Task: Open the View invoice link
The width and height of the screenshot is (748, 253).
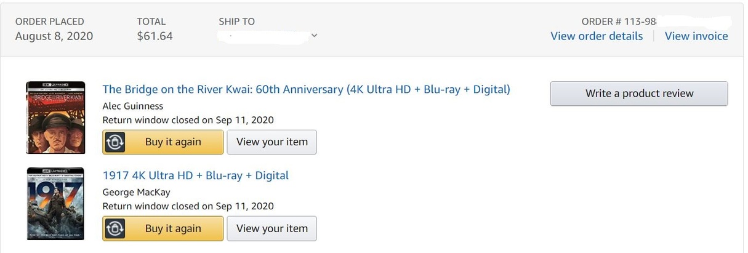Action: click(696, 36)
